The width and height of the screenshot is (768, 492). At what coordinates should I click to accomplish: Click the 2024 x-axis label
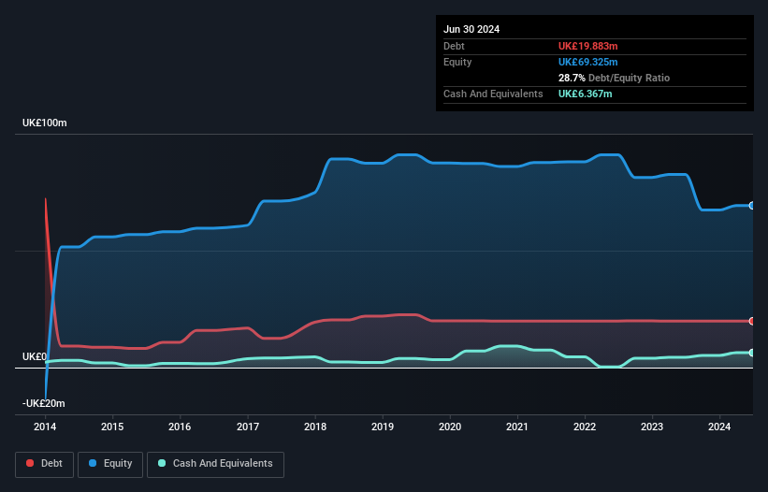tap(719, 427)
